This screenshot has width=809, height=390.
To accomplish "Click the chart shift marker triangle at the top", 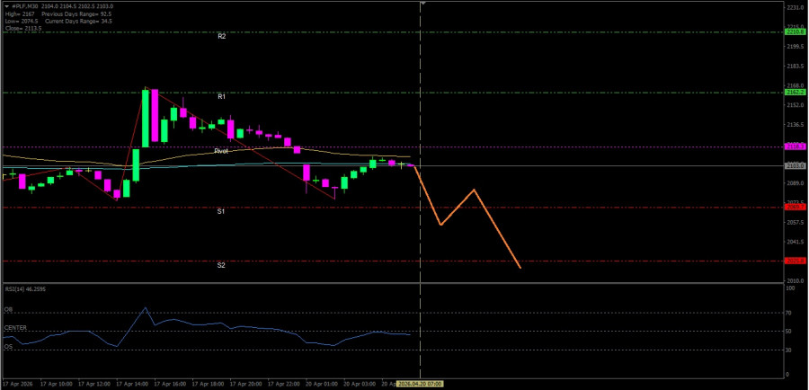I will point(422,3).
